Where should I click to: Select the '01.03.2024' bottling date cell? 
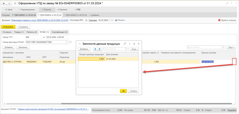pos(122,59)
